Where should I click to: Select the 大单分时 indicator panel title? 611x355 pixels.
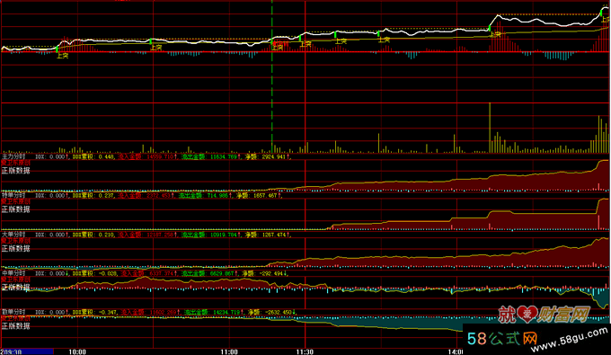point(13,235)
